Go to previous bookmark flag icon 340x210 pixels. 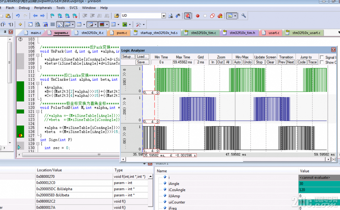coord(59,16)
